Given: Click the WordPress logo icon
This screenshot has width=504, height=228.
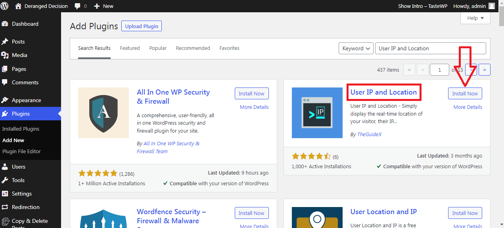Looking at the screenshot, I should click(x=5, y=6).
